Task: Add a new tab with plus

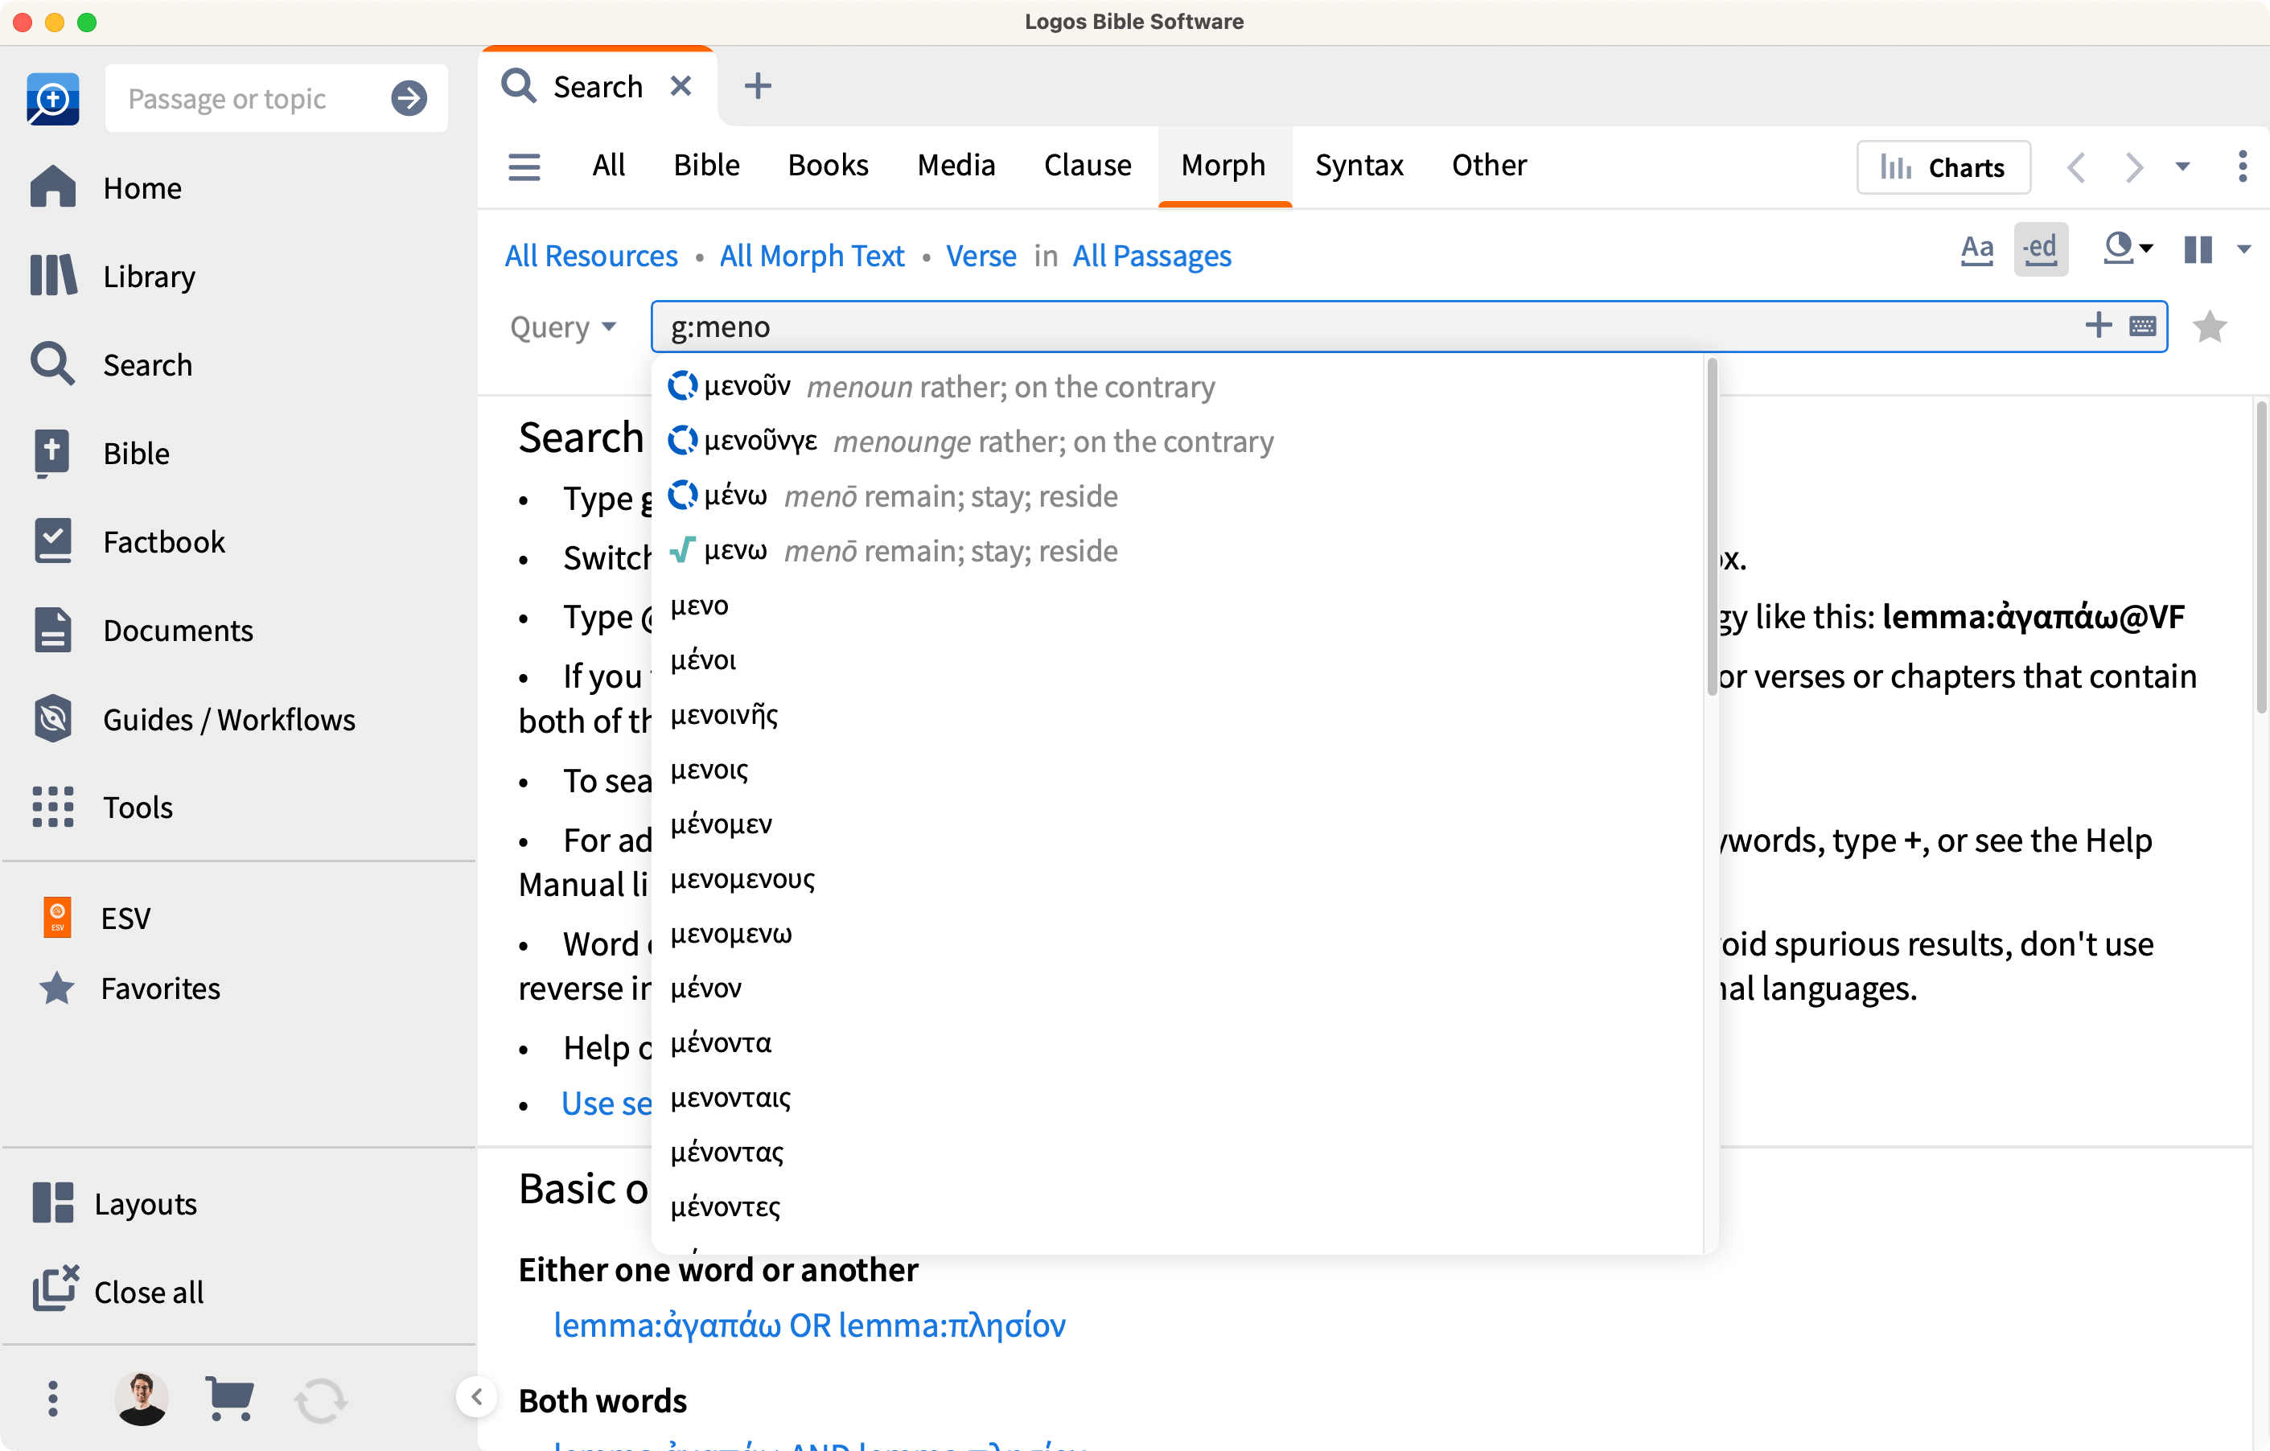Action: [758, 86]
